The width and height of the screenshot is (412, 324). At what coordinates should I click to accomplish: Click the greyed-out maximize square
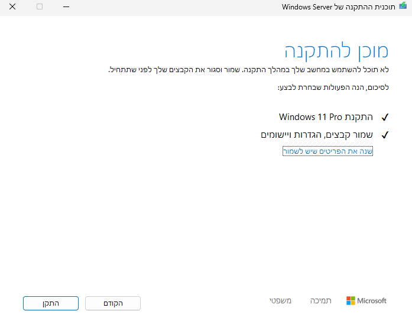(x=40, y=7)
